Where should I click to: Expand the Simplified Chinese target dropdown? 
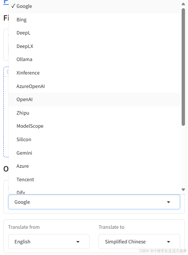point(139,242)
